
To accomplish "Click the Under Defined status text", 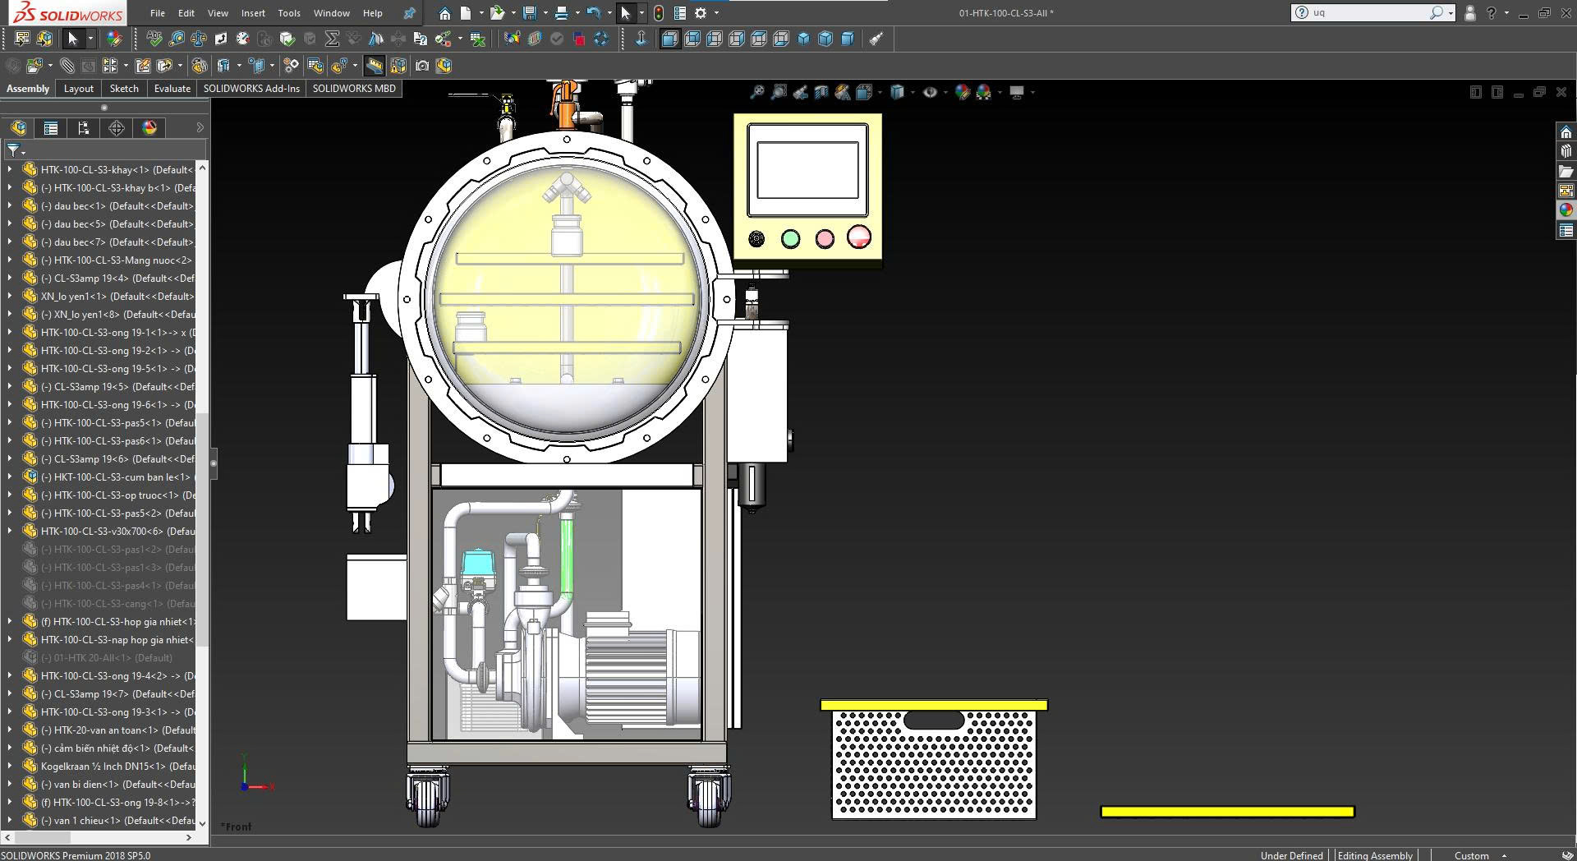I will pos(1291,855).
